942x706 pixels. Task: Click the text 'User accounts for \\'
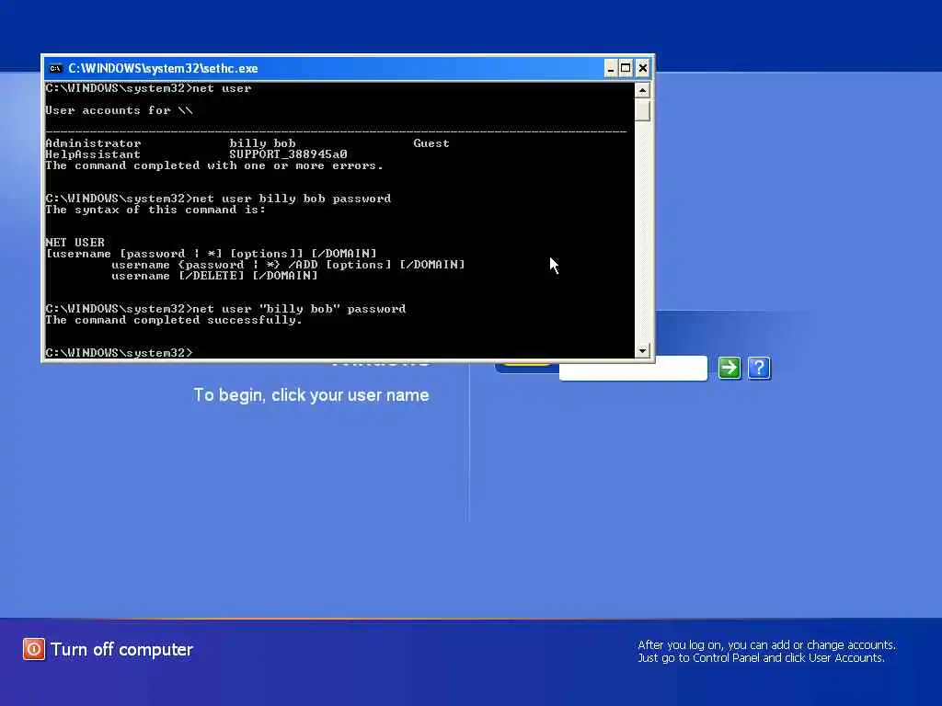(119, 110)
